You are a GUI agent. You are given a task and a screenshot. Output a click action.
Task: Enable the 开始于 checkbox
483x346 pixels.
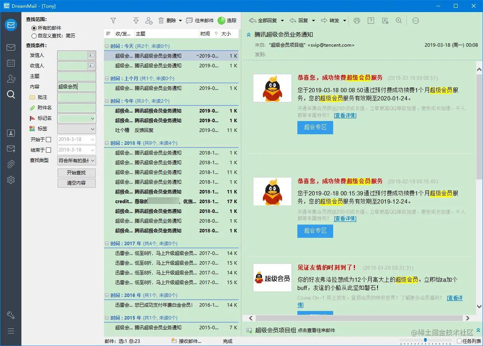tap(49, 139)
